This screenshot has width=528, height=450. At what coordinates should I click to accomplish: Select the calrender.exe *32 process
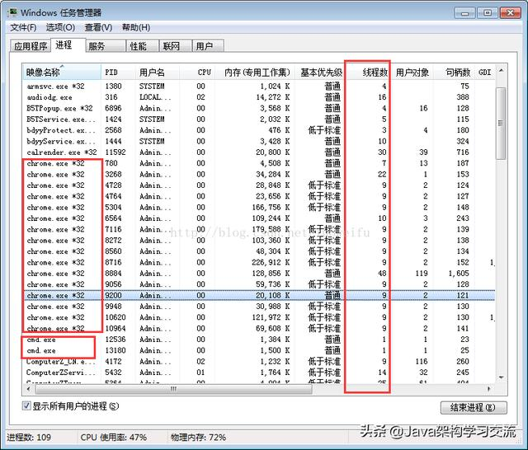259,152
